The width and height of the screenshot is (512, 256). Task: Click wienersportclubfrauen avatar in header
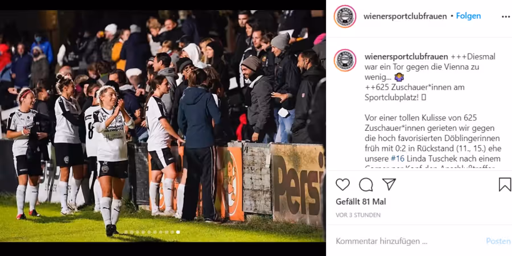coord(345,16)
